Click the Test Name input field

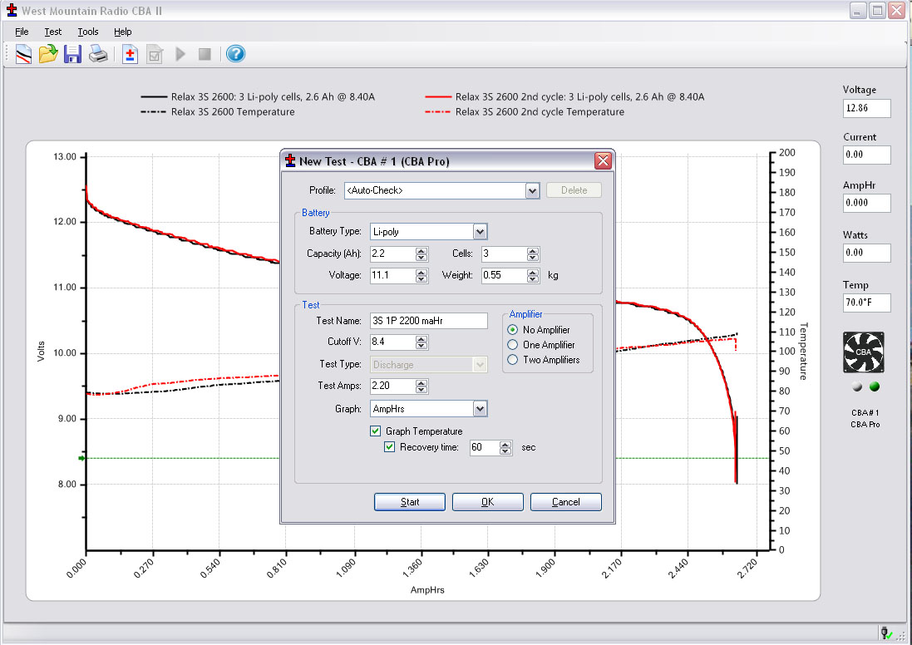point(428,321)
